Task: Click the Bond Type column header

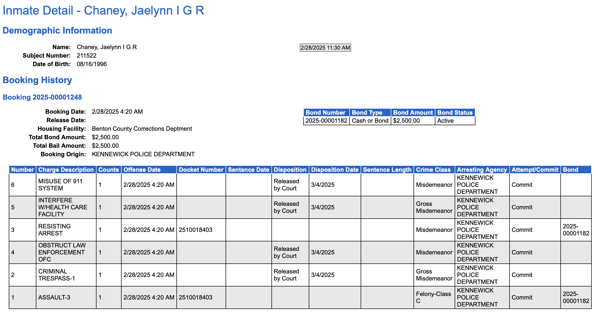Action: click(x=370, y=113)
